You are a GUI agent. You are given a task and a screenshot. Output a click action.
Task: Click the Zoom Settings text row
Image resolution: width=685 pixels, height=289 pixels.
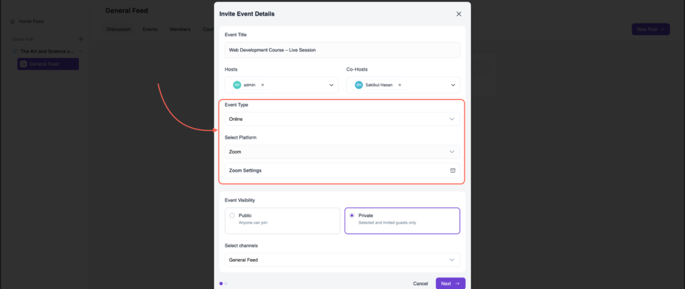pos(342,170)
